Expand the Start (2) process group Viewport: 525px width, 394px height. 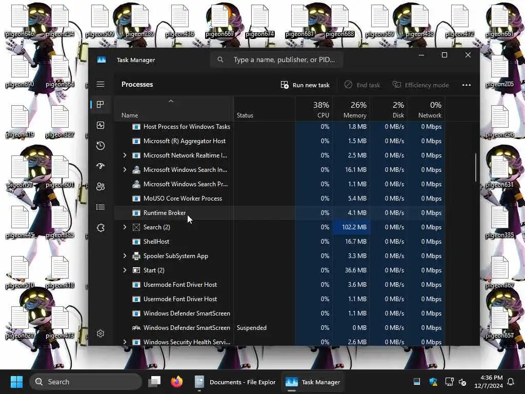(125, 270)
